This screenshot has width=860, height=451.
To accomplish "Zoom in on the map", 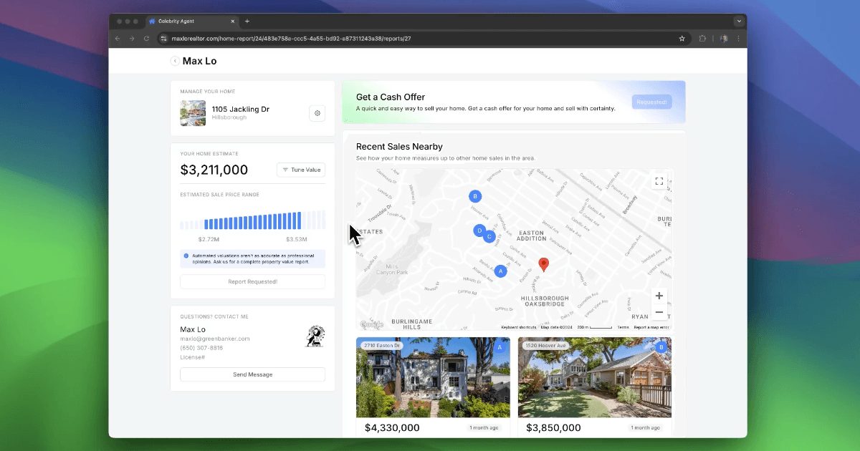I will (x=659, y=296).
